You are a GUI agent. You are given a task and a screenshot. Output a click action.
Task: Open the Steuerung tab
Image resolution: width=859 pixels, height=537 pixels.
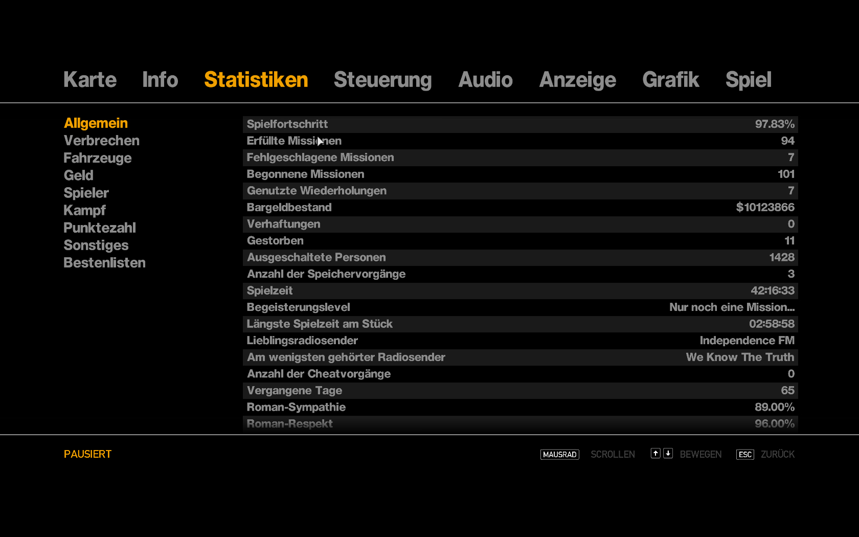coord(383,80)
